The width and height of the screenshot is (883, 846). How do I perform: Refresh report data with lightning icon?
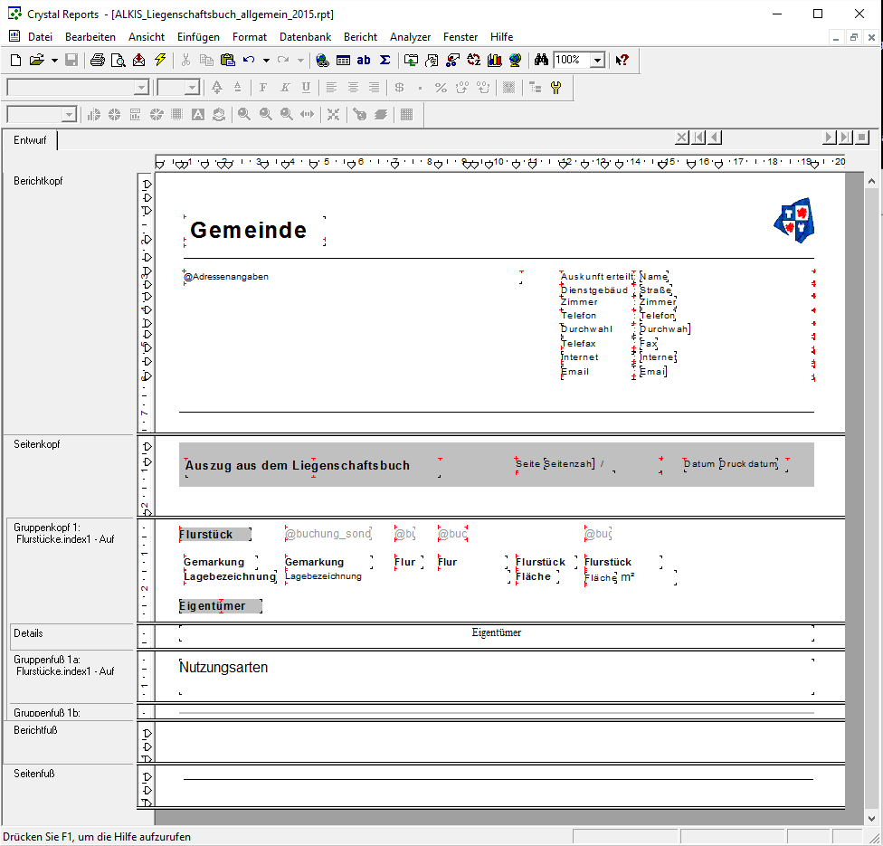coord(160,60)
